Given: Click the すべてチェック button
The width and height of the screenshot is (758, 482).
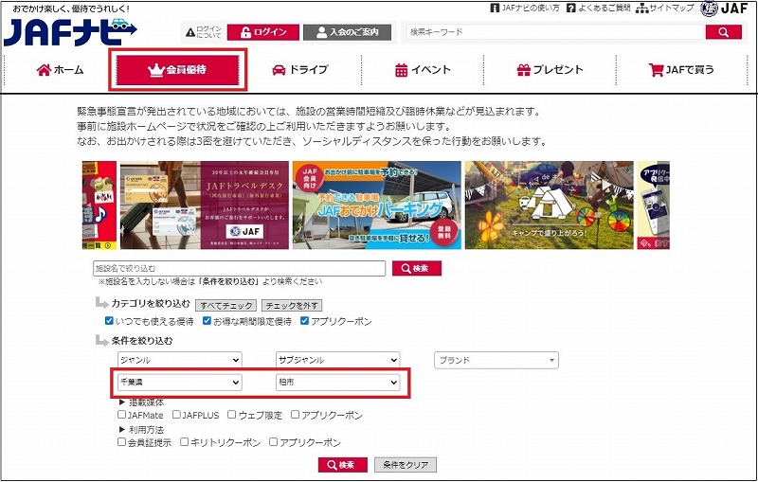Looking at the screenshot, I should pos(226,305).
